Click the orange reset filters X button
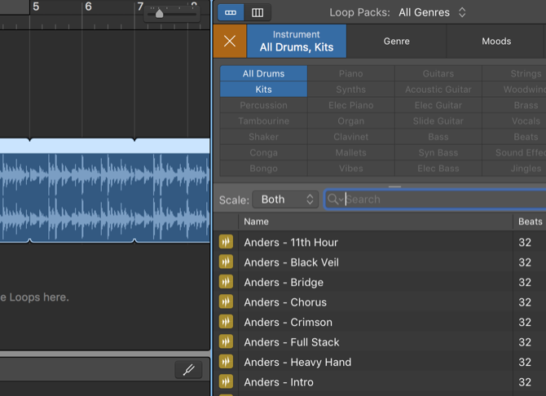The height and width of the screenshot is (396, 546). click(x=229, y=41)
